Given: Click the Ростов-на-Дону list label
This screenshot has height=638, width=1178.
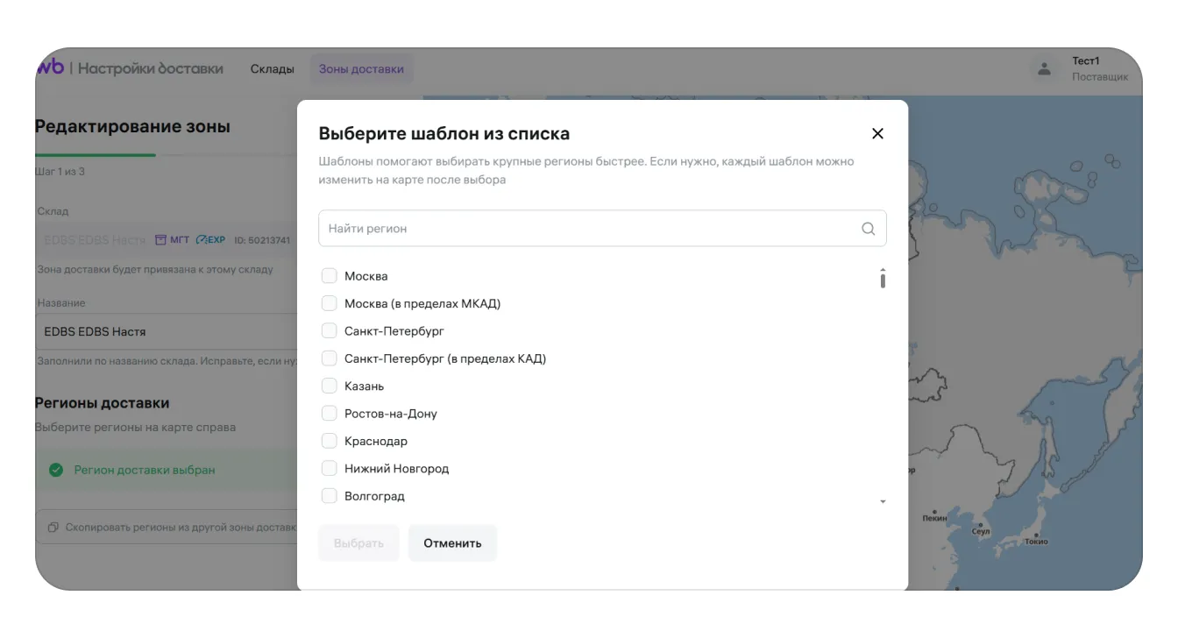Looking at the screenshot, I should point(391,414).
